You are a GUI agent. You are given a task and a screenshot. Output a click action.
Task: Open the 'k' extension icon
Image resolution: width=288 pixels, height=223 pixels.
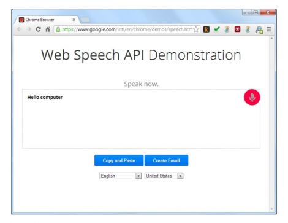pyautogui.click(x=207, y=29)
